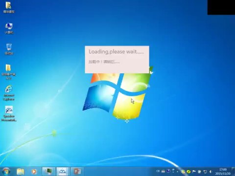Select the Computer desktop icon

[9, 28]
